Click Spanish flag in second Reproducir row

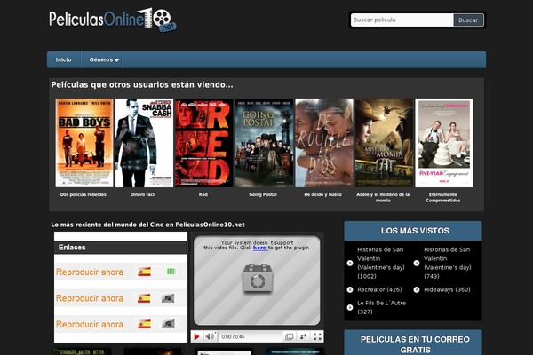144,298
